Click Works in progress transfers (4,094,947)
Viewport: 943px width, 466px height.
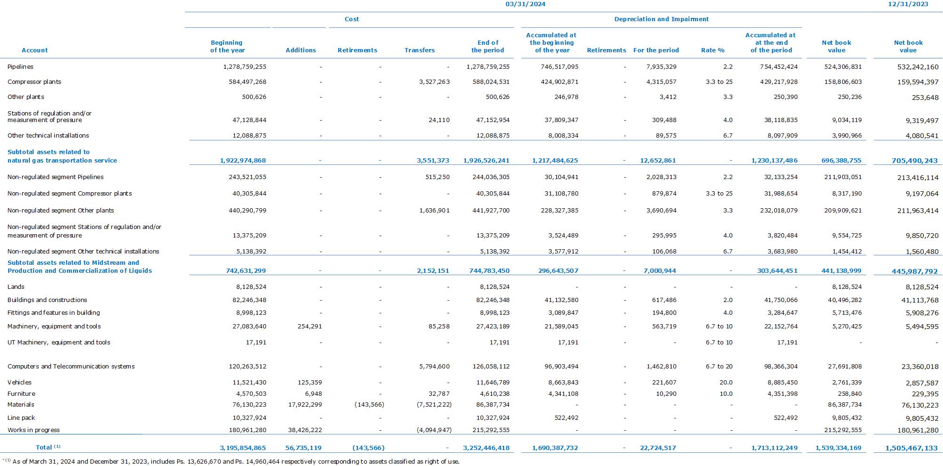[434, 430]
